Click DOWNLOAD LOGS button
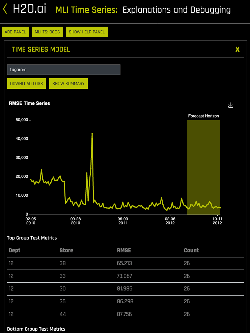 pos(27,83)
